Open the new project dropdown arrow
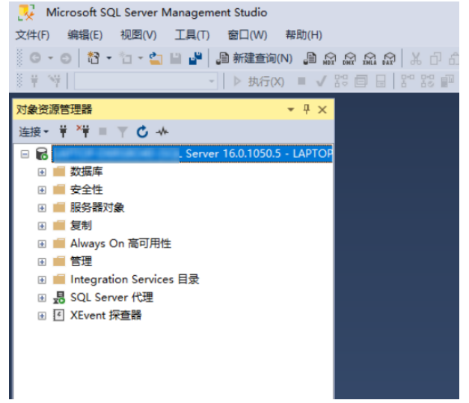469x403 pixels. point(109,58)
